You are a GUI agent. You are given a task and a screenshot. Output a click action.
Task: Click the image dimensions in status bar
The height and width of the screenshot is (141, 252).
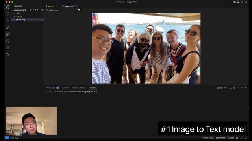click(220, 138)
